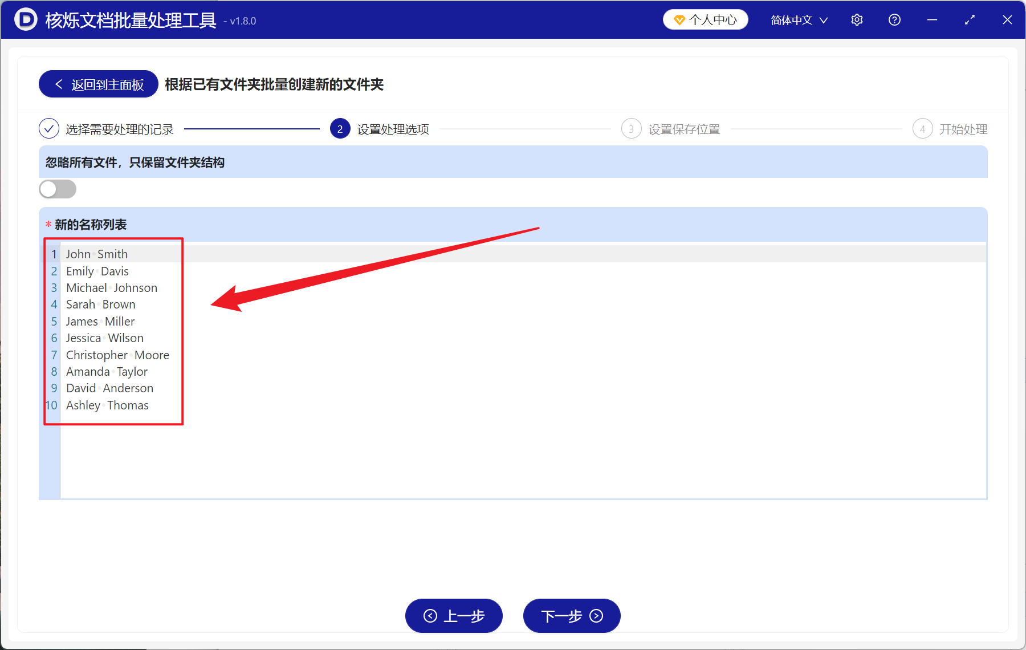This screenshot has height=650, width=1026.
Task: Click the numbered circle on step 2 设置处理选项
Action: click(340, 129)
